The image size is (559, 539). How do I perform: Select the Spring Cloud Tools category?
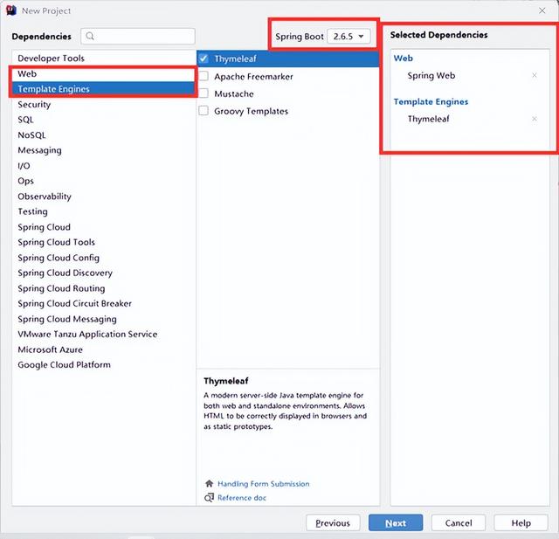coord(103,242)
